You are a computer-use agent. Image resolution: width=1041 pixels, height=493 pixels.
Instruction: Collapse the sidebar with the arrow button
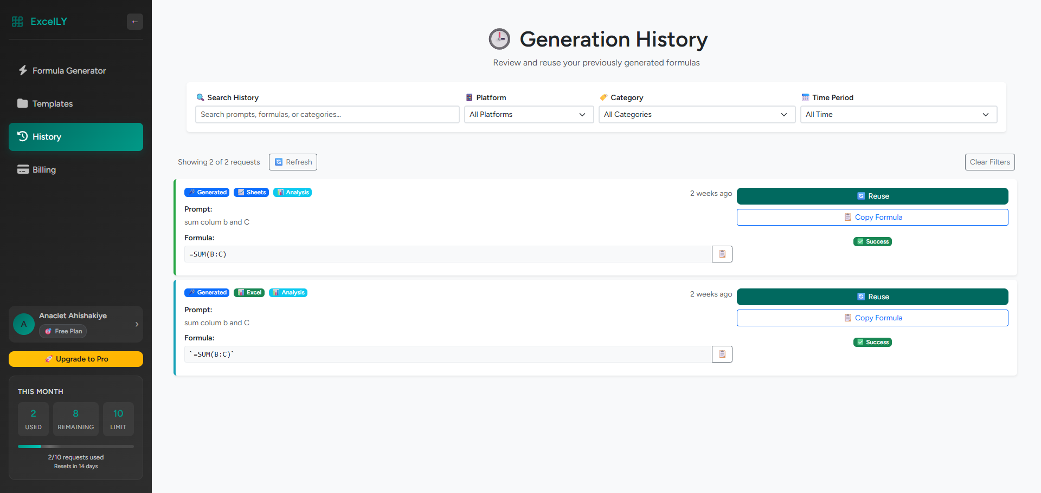click(134, 22)
